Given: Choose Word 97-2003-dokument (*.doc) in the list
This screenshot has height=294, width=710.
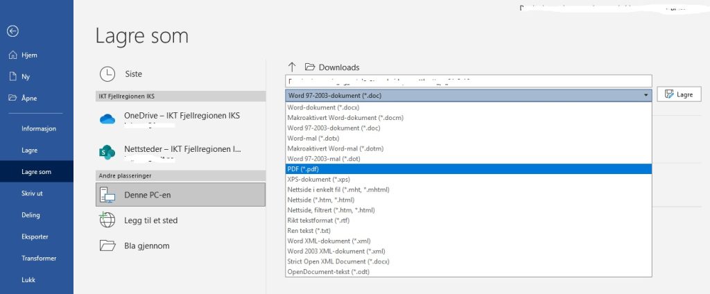Looking at the screenshot, I should pos(469,128).
